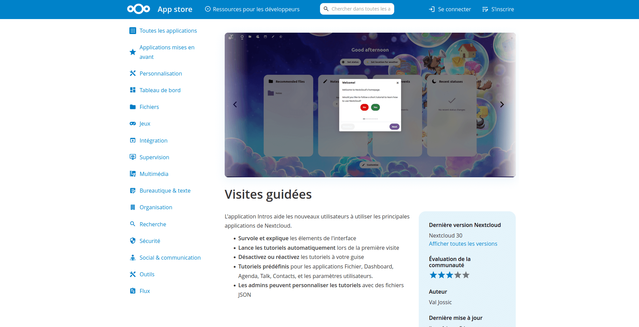Viewport: 639px width, 327px height.
Task: Click the monitor icon next to Supervision
Action: 133,157
